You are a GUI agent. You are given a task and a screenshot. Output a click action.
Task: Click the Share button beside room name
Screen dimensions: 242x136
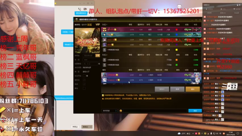(97, 56)
